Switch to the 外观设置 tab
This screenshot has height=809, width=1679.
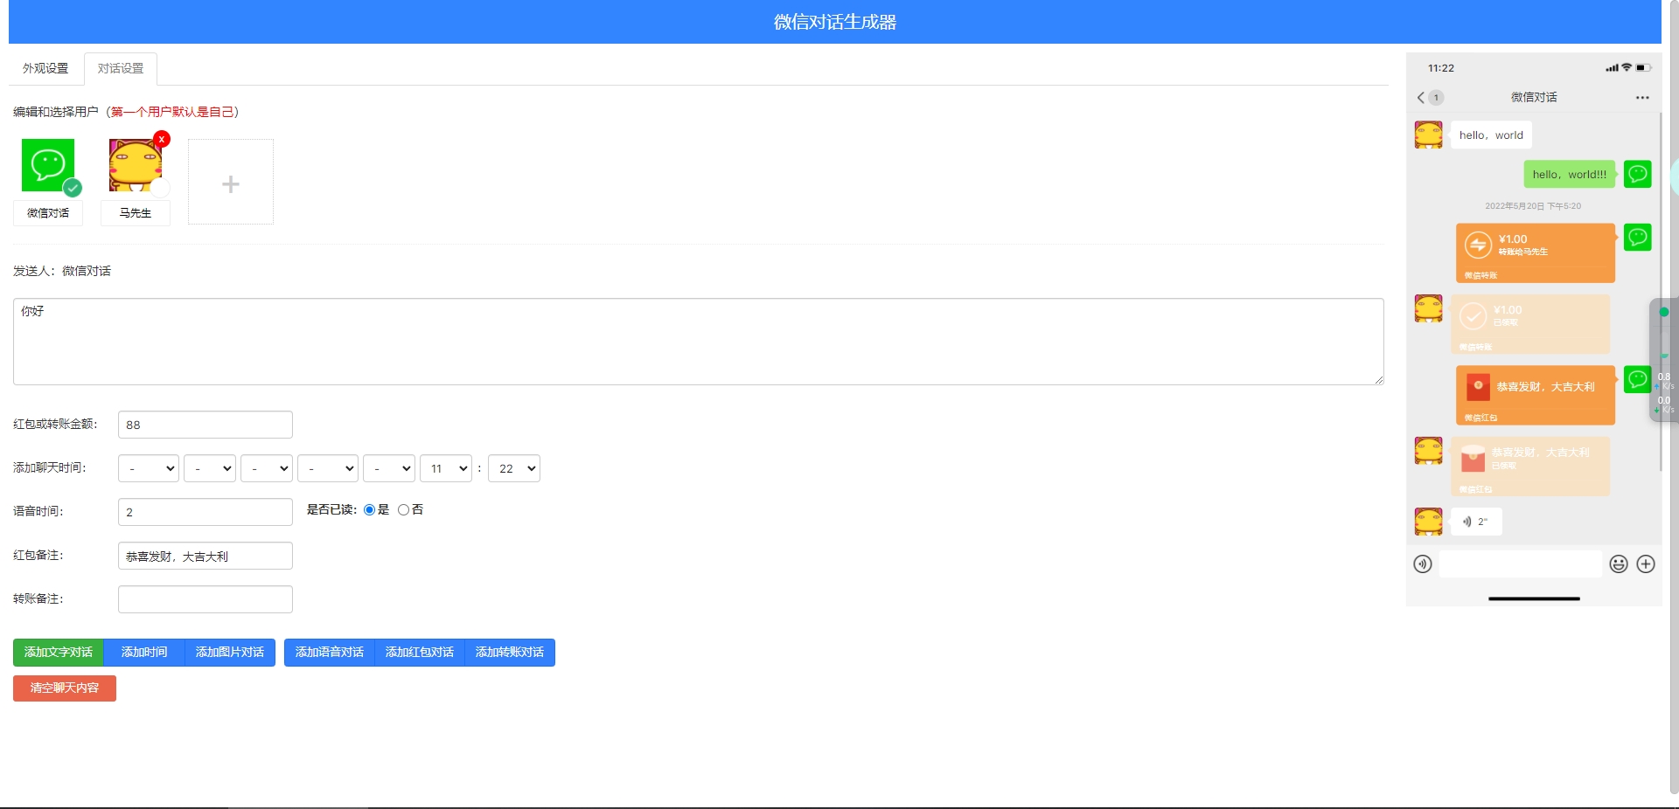(x=45, y=68)
